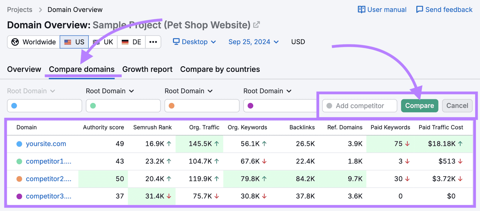This screenshot has width=480, height=211.
Task: Click the Send feedback speech bubble icon
Action: pos(419,10)
